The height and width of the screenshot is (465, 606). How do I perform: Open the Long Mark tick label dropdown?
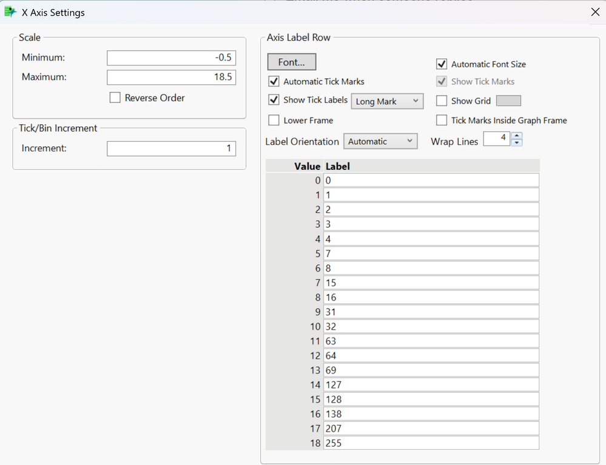[x=387, y=101]
